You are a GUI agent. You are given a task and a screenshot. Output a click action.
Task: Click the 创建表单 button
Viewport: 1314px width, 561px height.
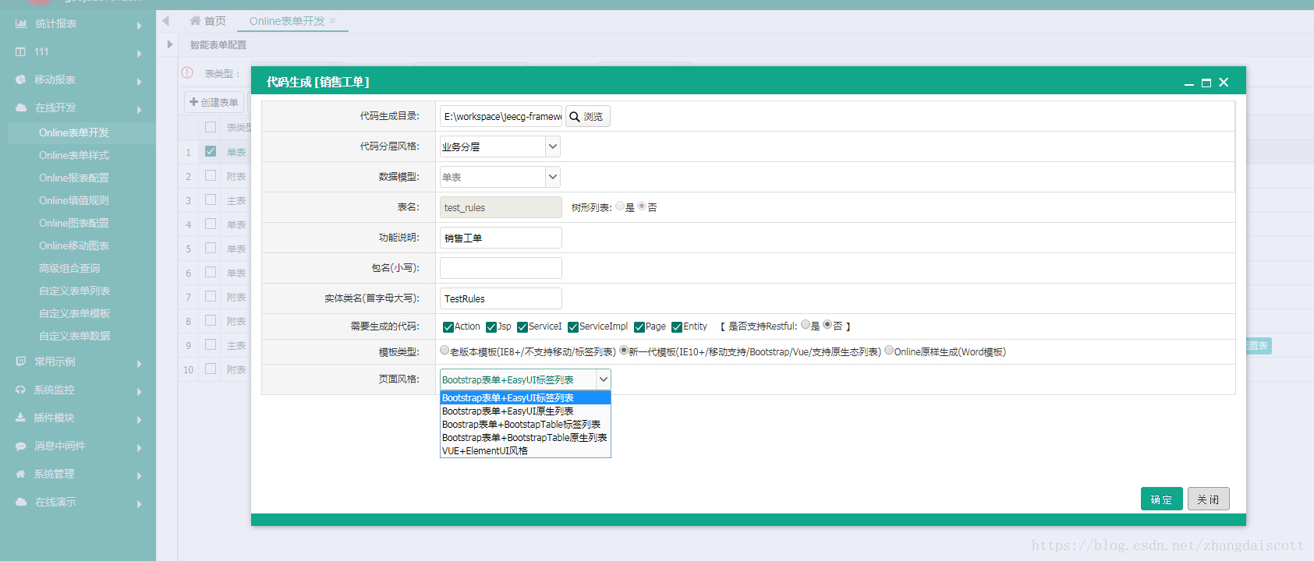214,102
